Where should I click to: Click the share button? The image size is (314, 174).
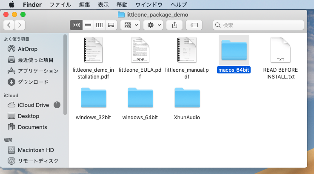pyautogui.click(x=174, y=25)
